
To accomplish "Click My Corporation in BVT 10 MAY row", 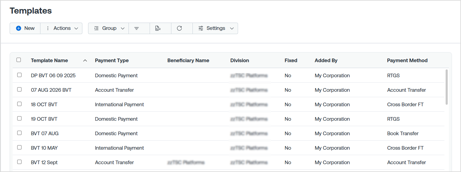I will click(332, 148).
